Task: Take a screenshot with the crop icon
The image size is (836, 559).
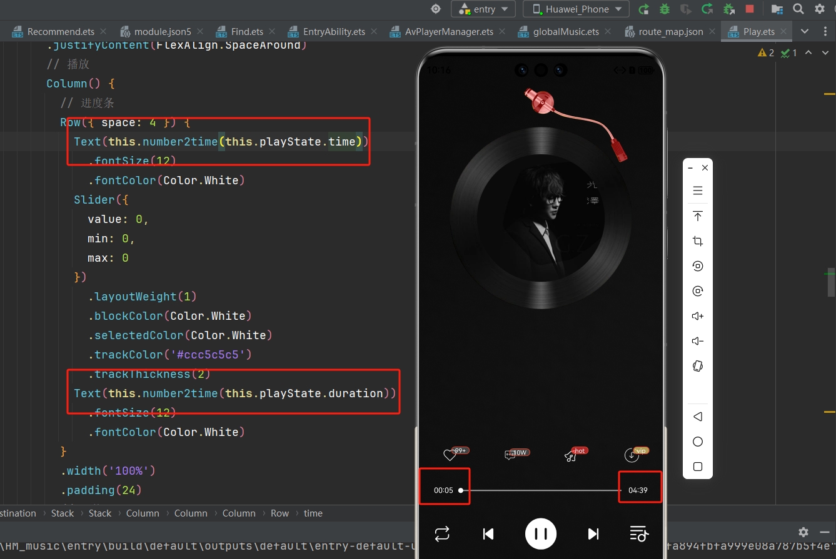Action: [698, 241]
